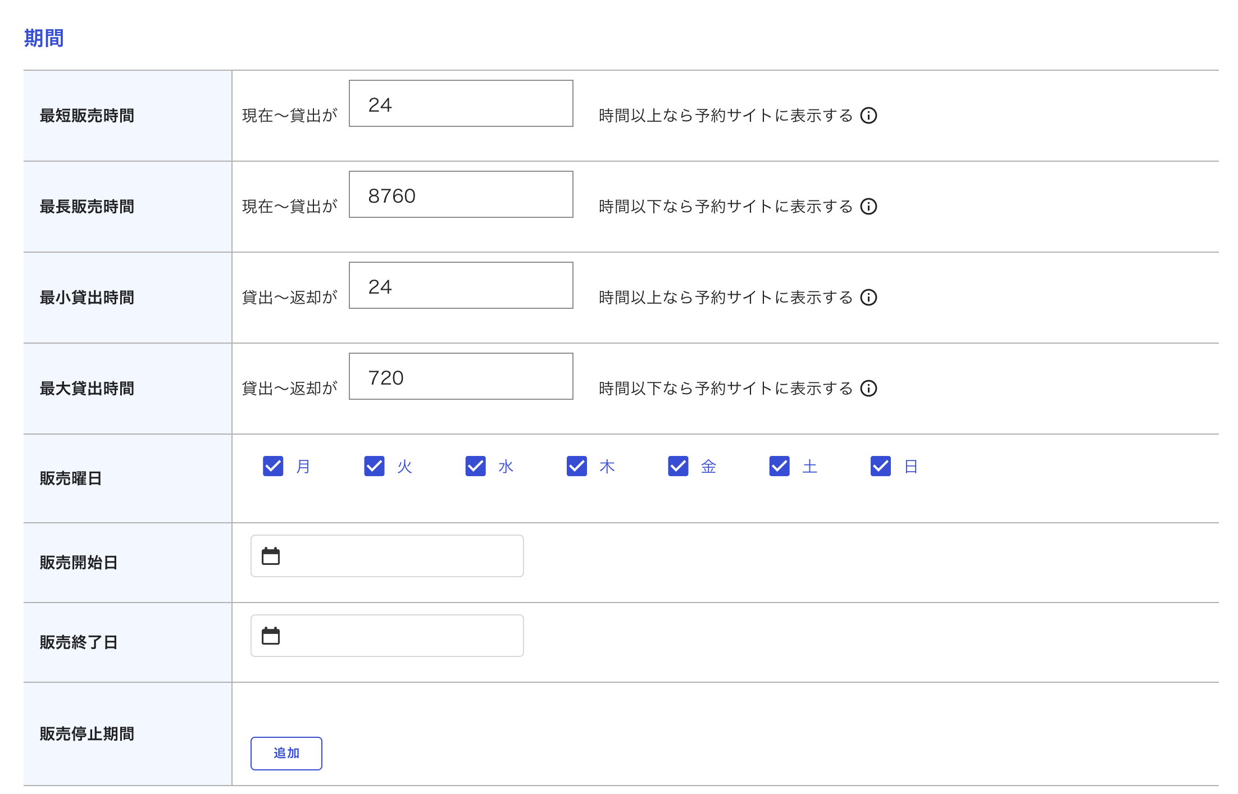Screen dimensions: 1238x794
Task: Click the 販売終了日 date input box
Action: (x=399, y=636)
